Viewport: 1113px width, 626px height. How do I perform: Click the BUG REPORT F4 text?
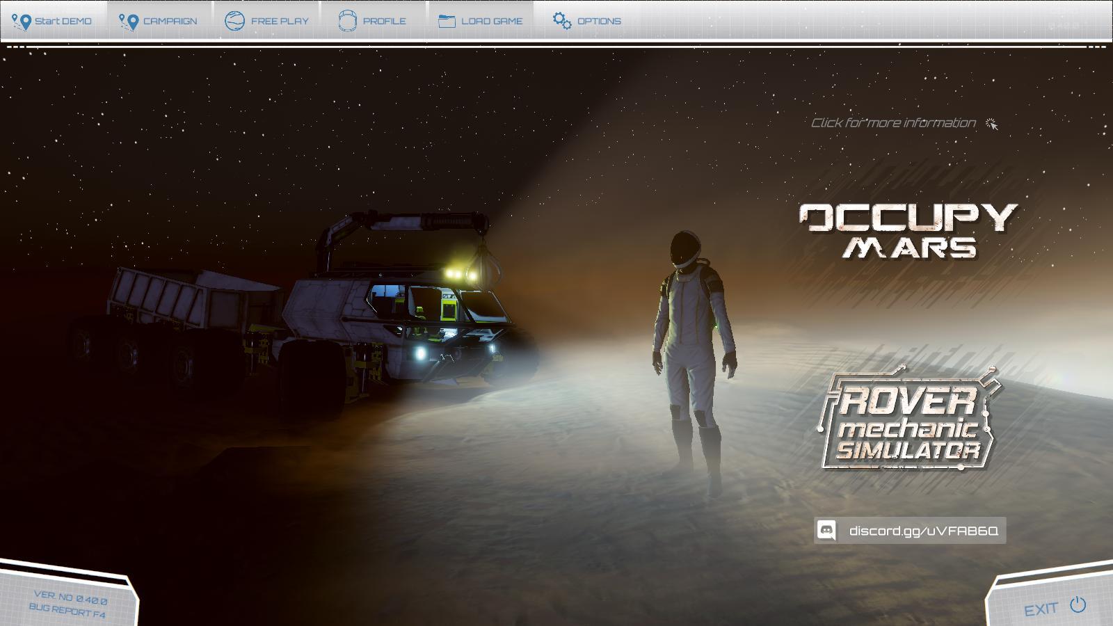pyautogui.click(x=67, y=611)
